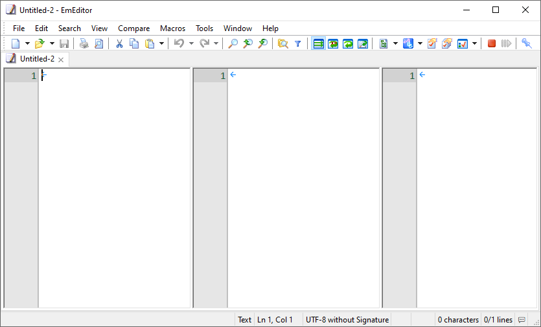This screenshot has height=327, width=541.
Task: Open the Macros menu
Action: [172, 28]
